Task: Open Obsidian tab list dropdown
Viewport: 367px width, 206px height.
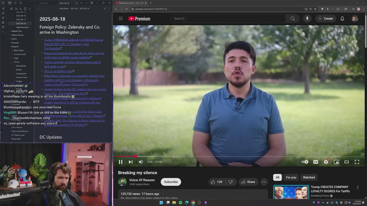Action: pyautogui.click(x=87, y=3)
